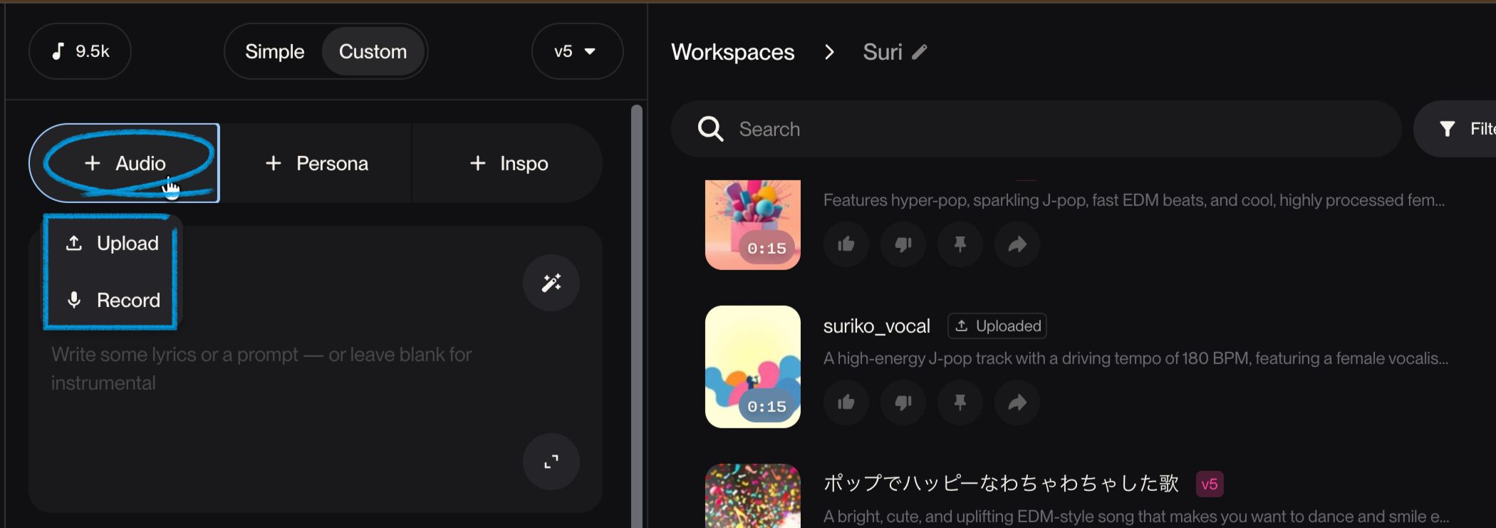1496x528 pixels.
Task: Like the suriko_vocal track
Action: [x=846, y=403]
